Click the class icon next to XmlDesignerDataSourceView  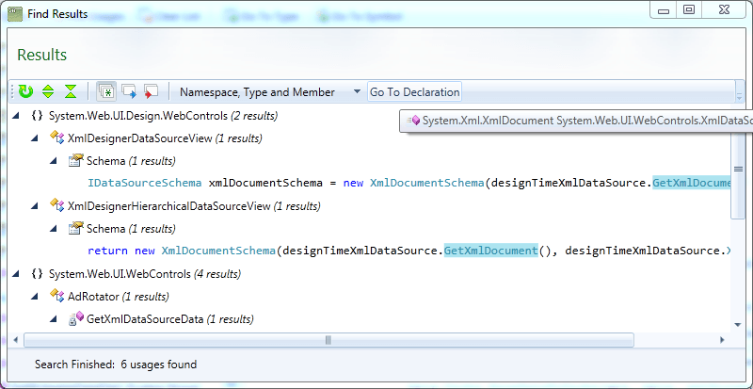point(57,138)
